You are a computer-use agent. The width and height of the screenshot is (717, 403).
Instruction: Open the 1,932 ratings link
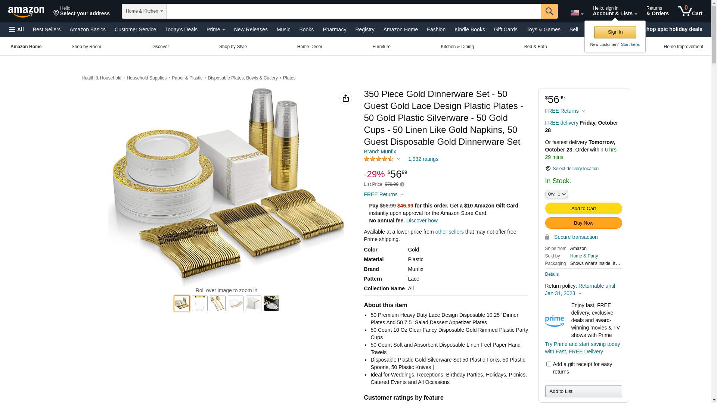pyautogui.click(x=423, y=159)
